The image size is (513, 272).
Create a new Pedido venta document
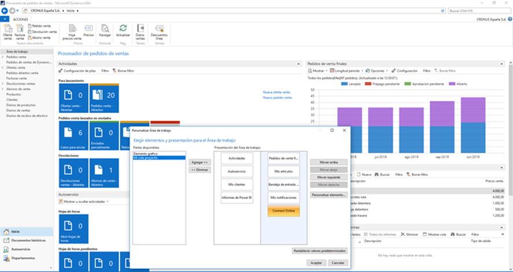[39, 25]
